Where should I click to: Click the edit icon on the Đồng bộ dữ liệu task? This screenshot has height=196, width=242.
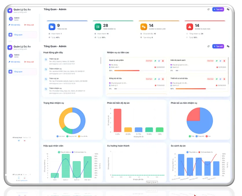(159, 79)
